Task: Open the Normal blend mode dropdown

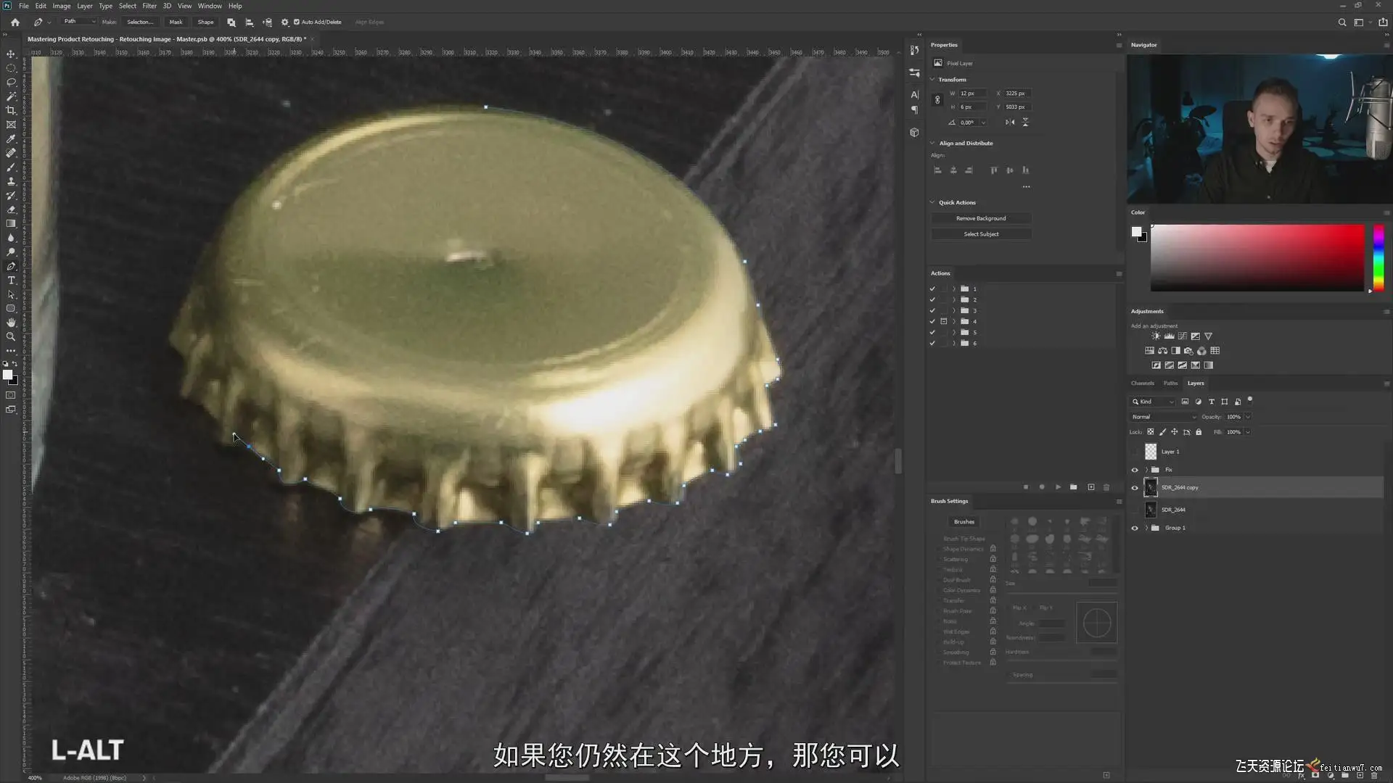Action: [x=1164, y=417]
